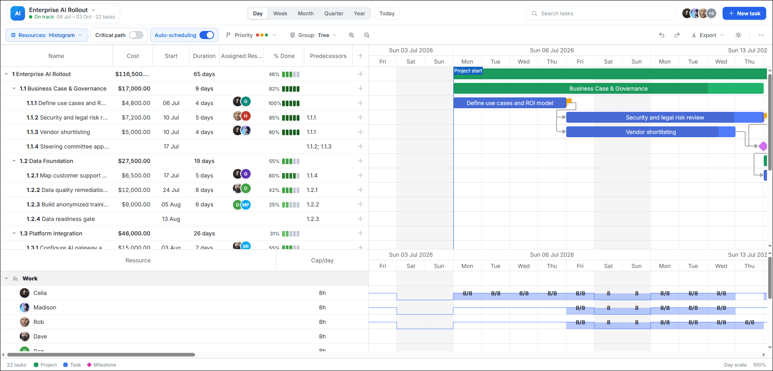
Task: Click Rob's avatar in resource list
Action: pyautogui.click(x=25, y=322)
